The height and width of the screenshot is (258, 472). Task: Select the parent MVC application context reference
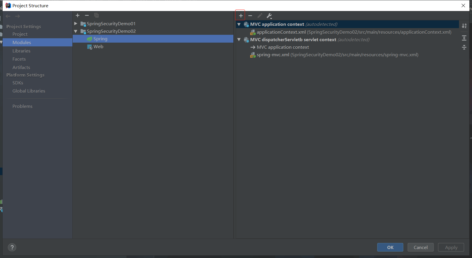point(283,47)
